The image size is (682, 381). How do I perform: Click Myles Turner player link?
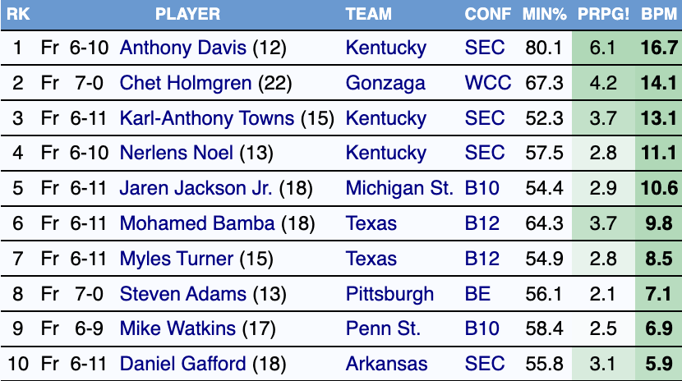point(176,259)
